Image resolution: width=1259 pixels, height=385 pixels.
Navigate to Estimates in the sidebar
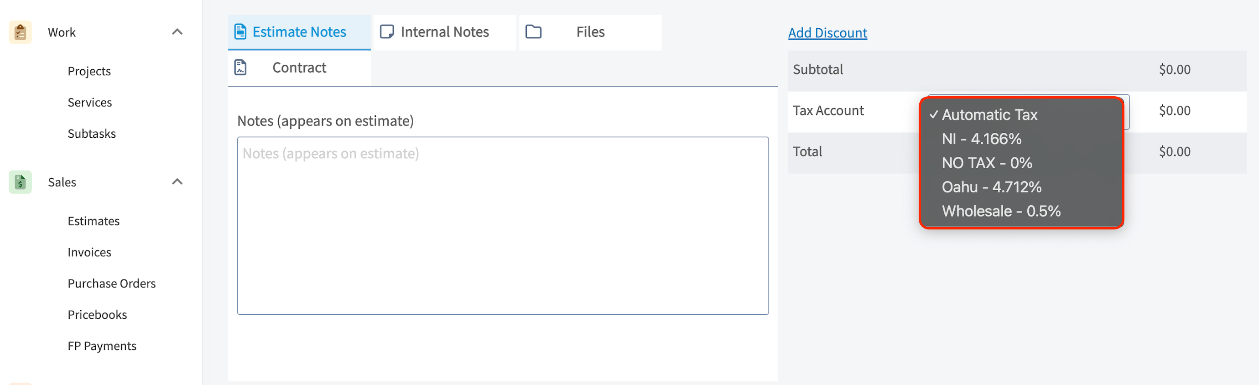click(x=94, y=221)
